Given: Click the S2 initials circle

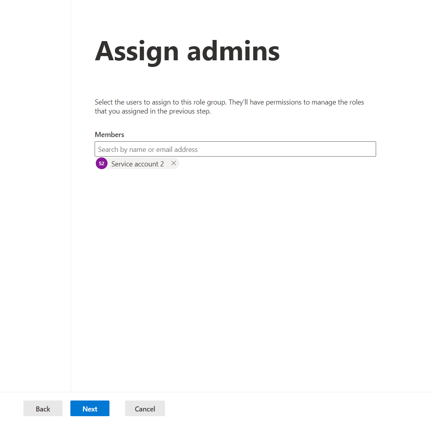Looking at the screenshot, I should click(102, 163).
